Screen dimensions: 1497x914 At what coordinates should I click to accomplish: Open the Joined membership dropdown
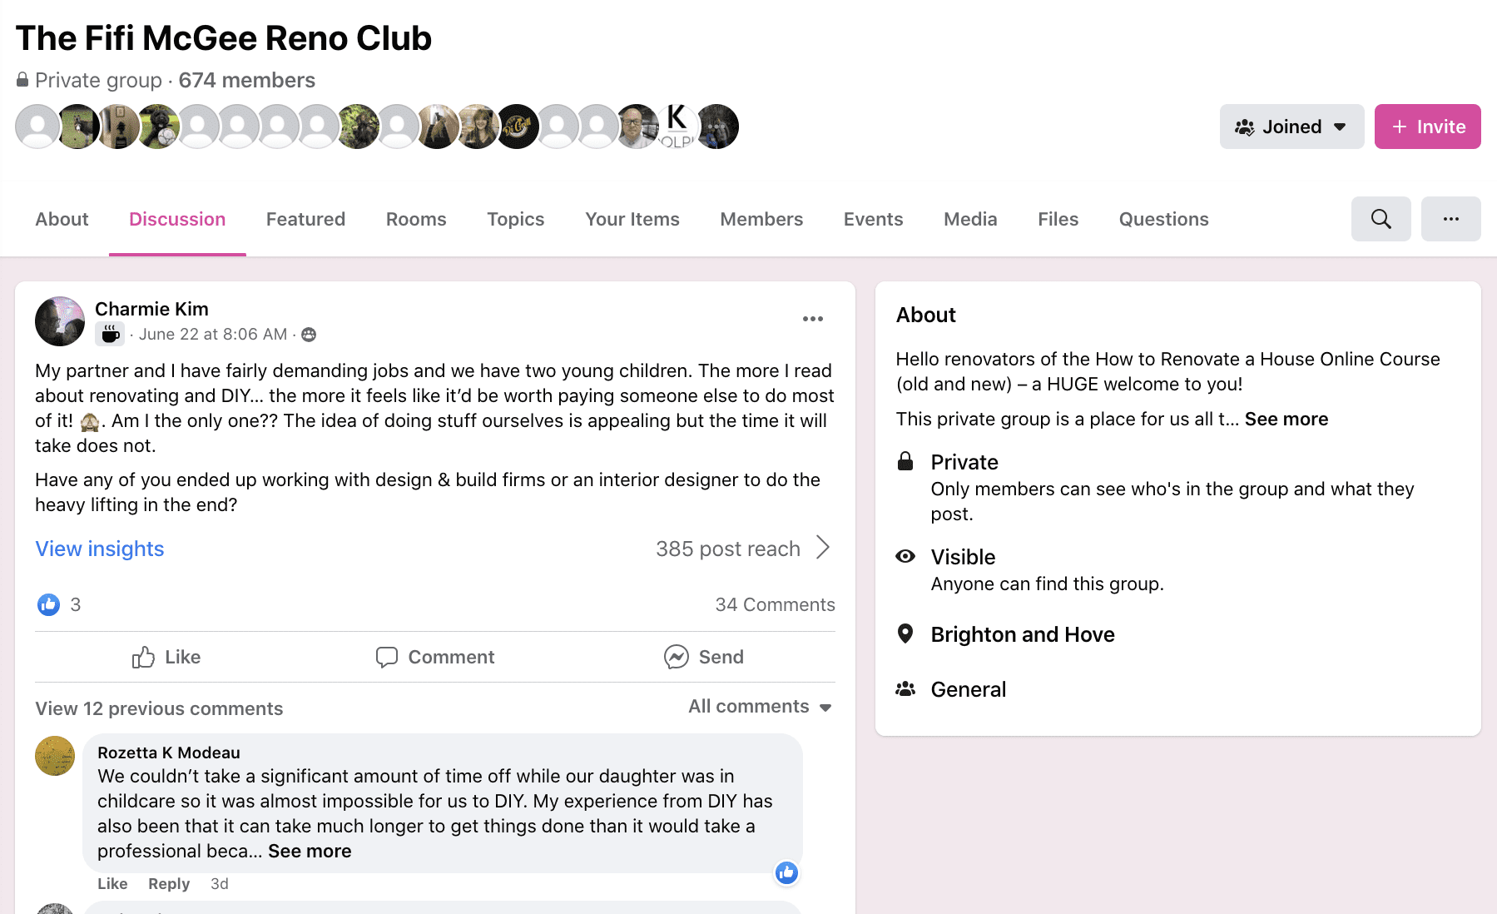pyautogui.click(x=1291, y=127)
